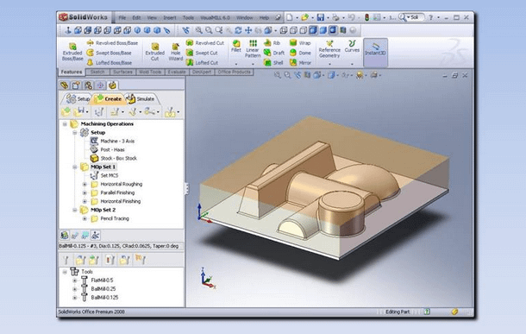Click the SolidWorks search input field
The image size is (526, 334).
(x=416, y=17)
